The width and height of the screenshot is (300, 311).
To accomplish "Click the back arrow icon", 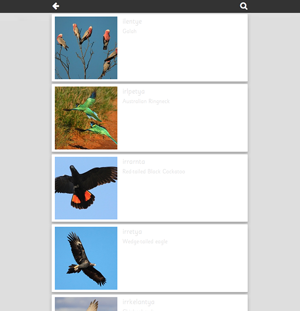I will (x=56, y=6).
